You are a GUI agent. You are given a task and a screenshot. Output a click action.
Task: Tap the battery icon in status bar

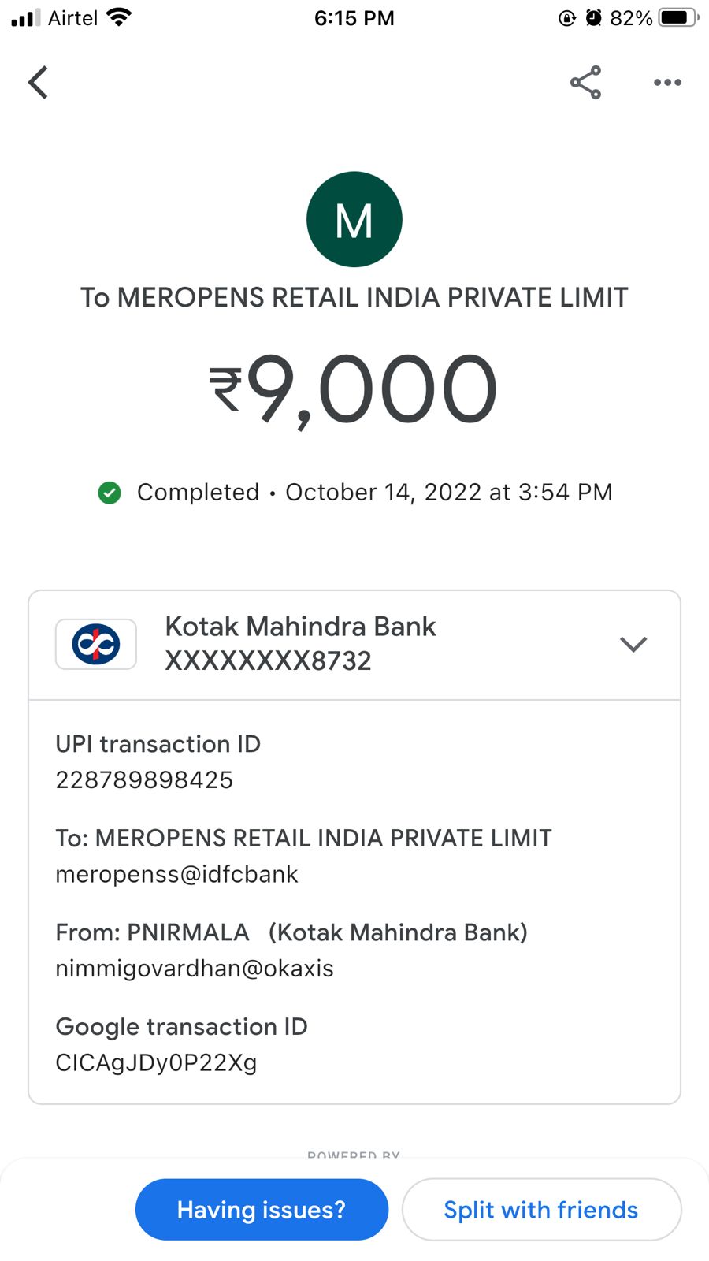[677, 18]
